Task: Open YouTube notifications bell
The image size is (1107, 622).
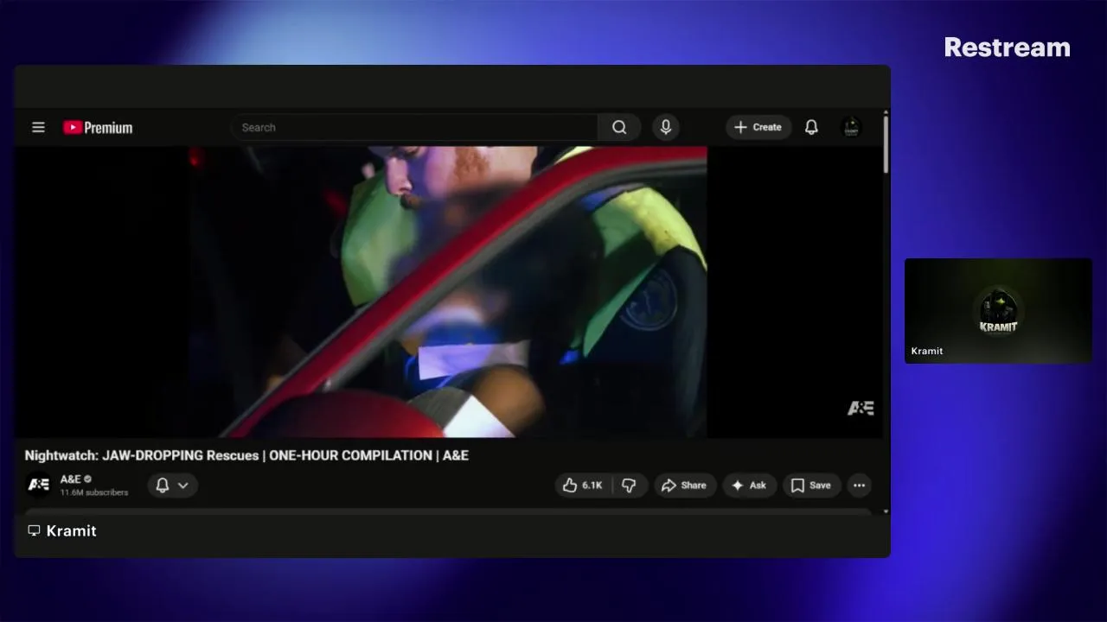Action: point(811,127)
